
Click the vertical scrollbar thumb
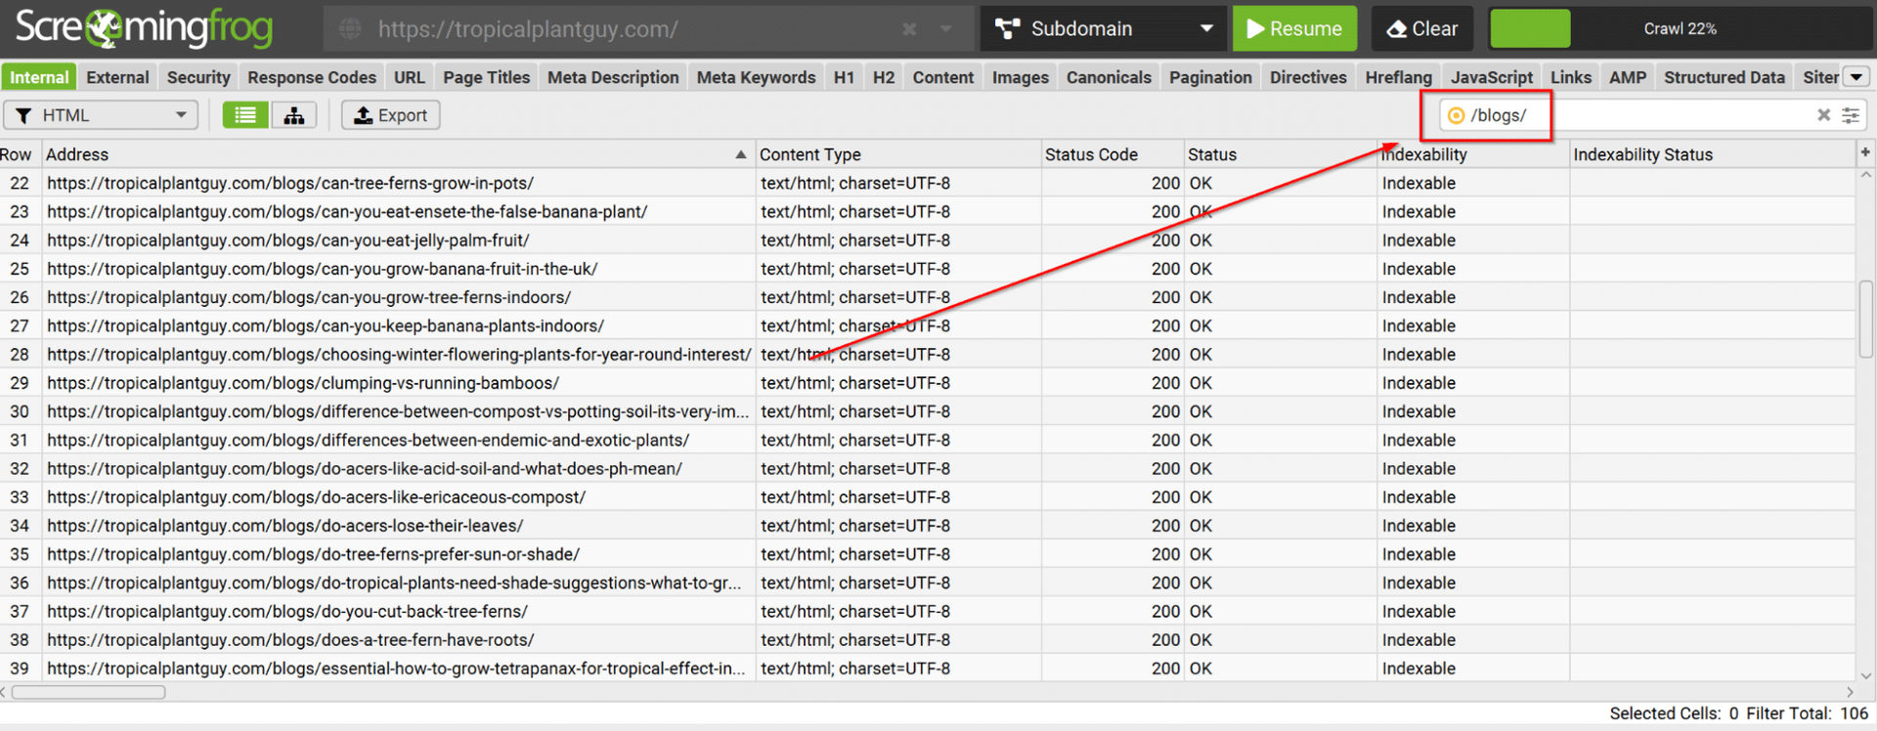pos(1865,320)
